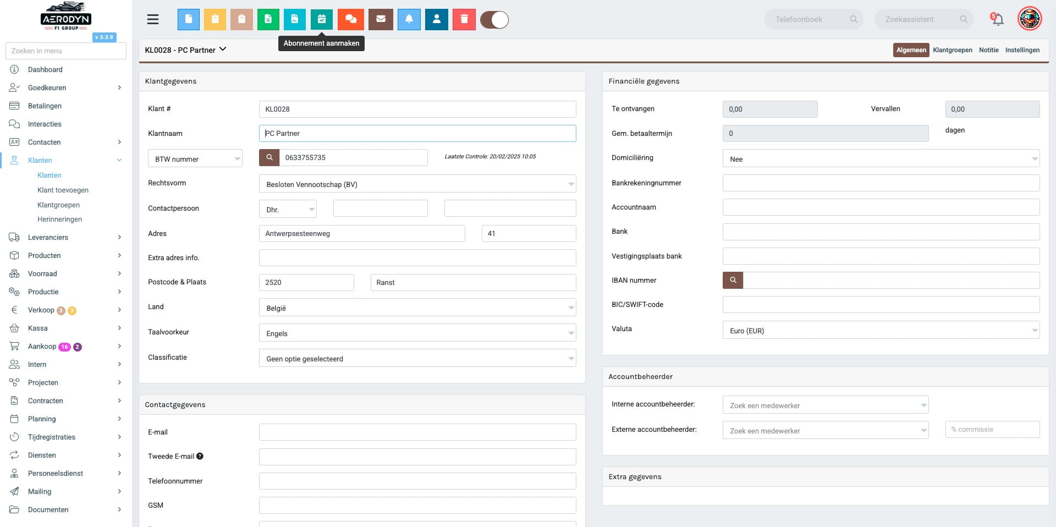Open Herinneringen submenu item
The height and width of the screenshot is (527, 1056).
59,219
